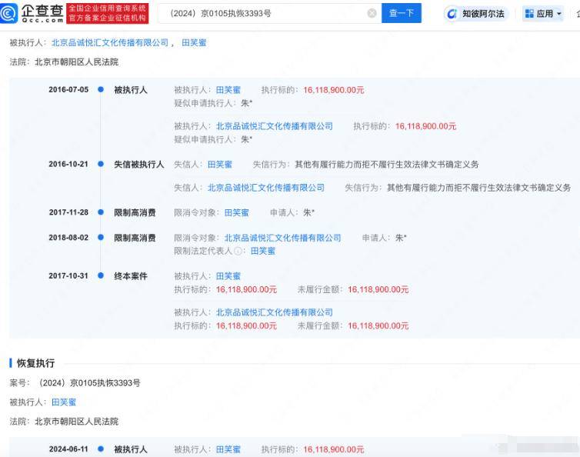This screenshot has width=580, height=457.
Task: Click the 失信被执行人 label
Action: click(138, 165)
